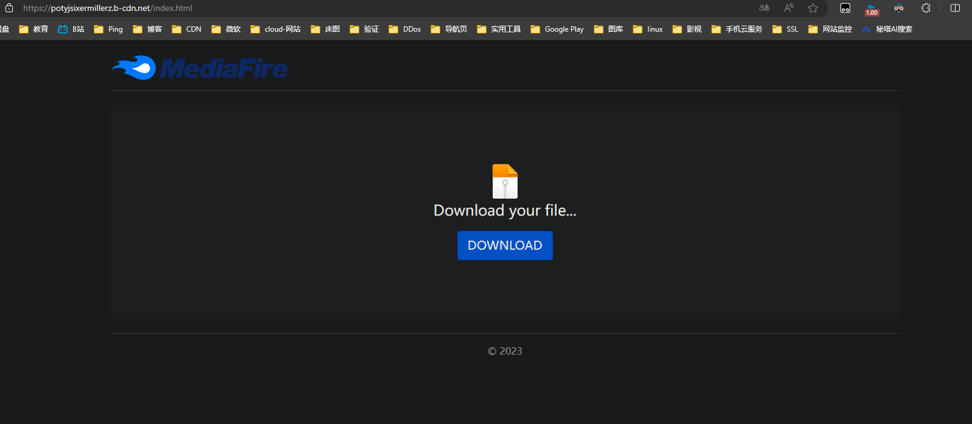Open the 教育 bookmark folder

coord(33,29)
